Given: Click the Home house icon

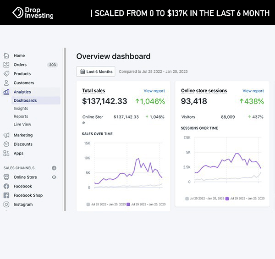Looking at the screenshot, I should [6, 55].
